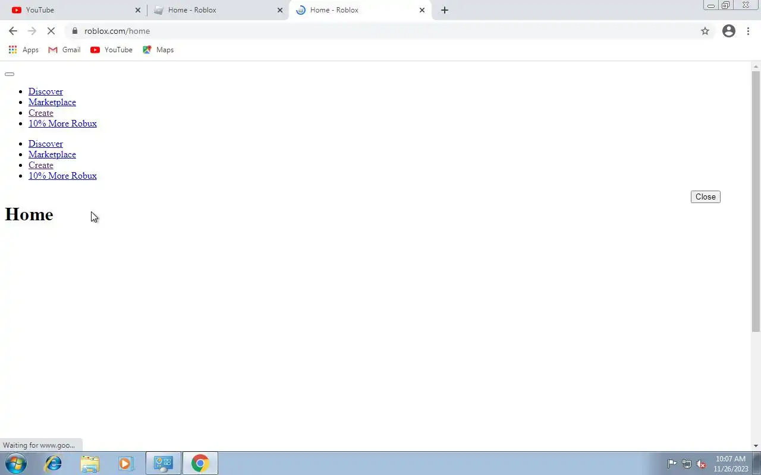Launch Internet Explorer from taskbar

point(54,463)
